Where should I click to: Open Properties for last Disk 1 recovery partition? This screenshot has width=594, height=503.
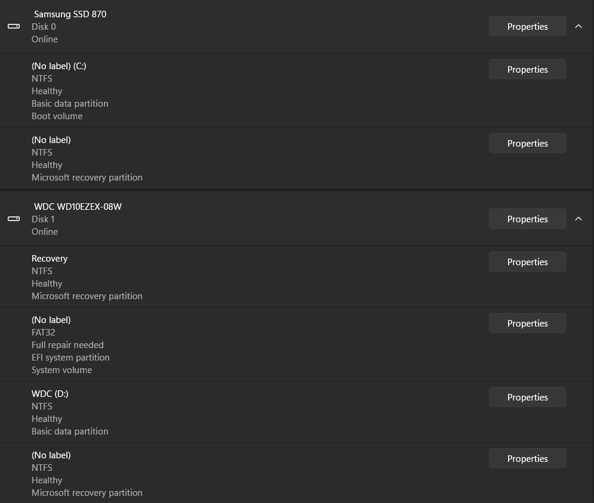(x=527, y=458)
